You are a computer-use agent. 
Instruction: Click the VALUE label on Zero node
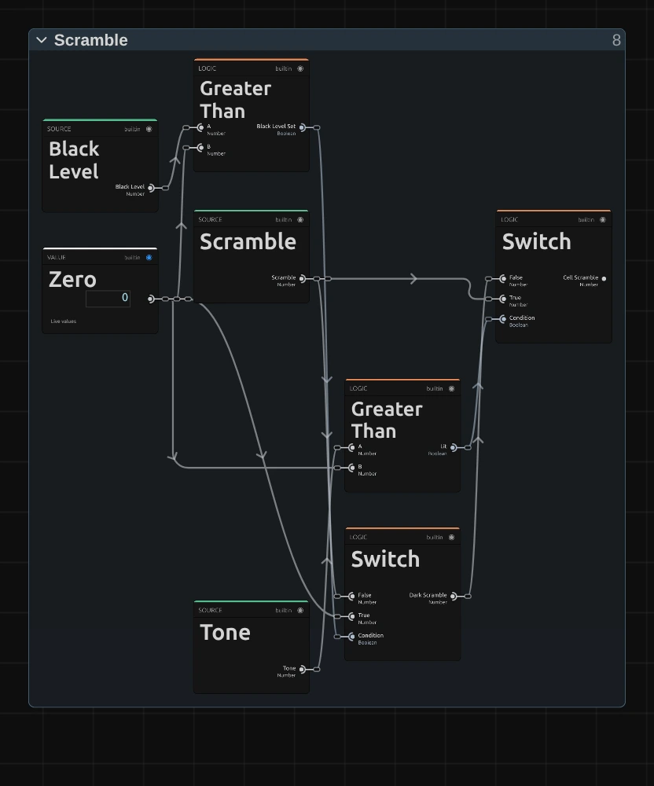click(x=56, y=258)
